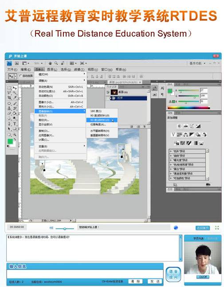Add Color Balance adjustment (scales icon)
Viewport: 224px width, 287px height.
pyautogui.click(x=186, y=135)
